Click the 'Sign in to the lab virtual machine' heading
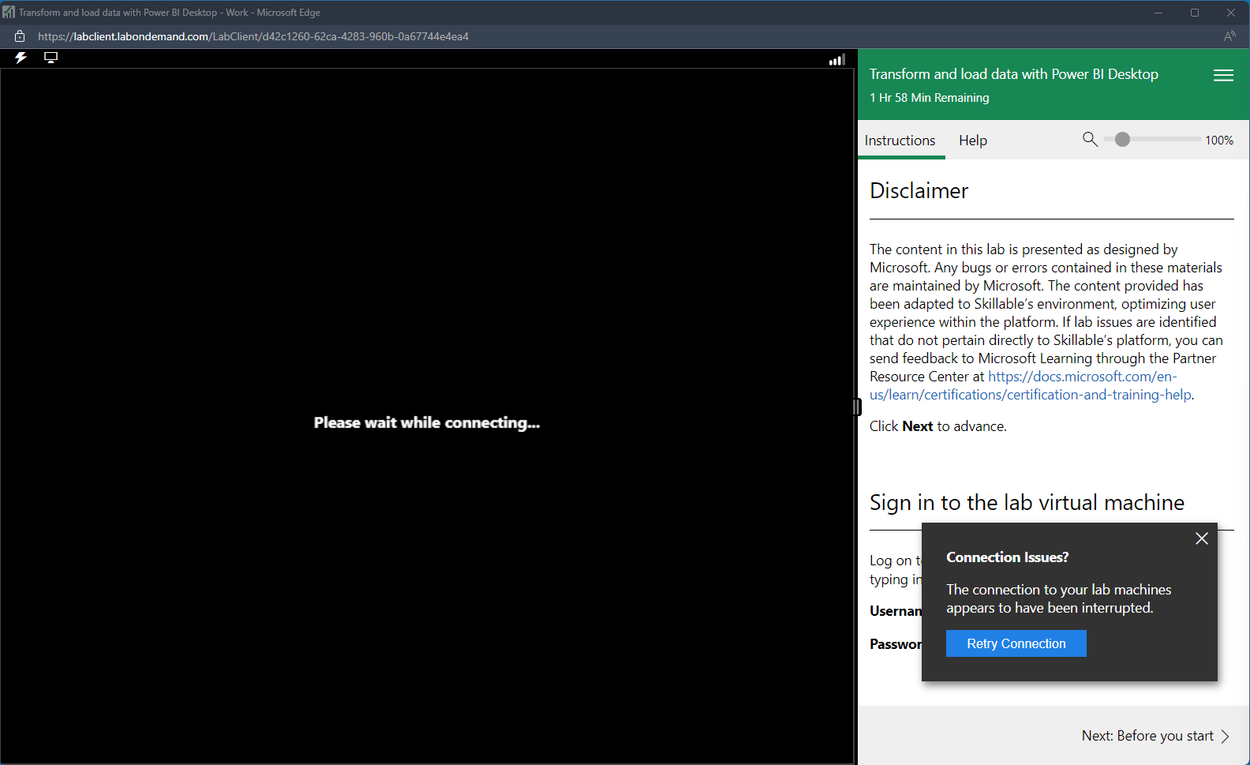 1027,503
